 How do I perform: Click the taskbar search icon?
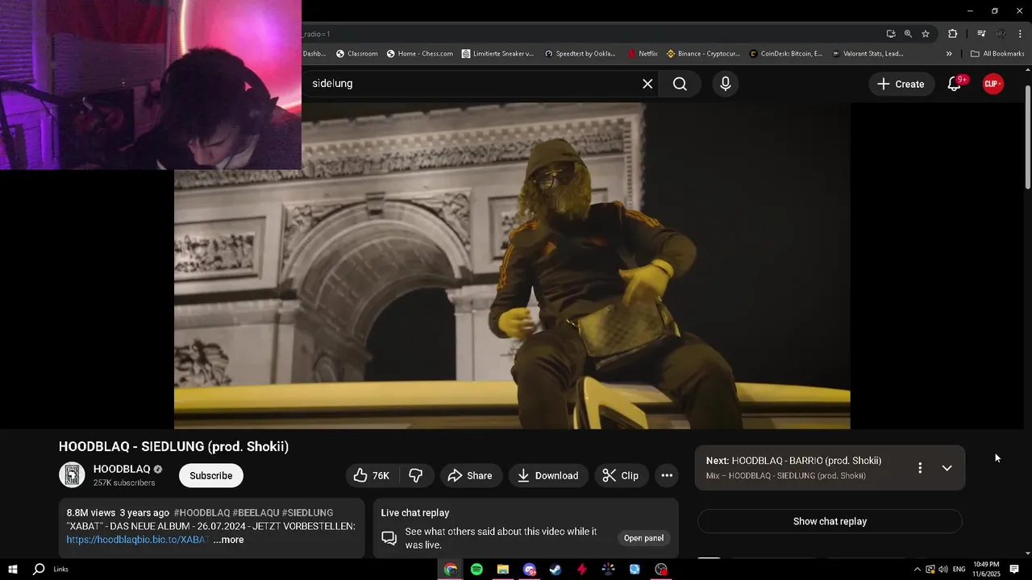(39, 570)
